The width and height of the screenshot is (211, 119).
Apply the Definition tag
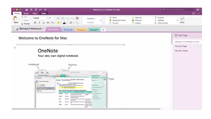pos(137,20)
